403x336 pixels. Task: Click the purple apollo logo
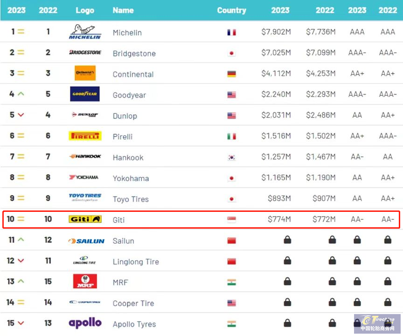click(x=85, y=323)
